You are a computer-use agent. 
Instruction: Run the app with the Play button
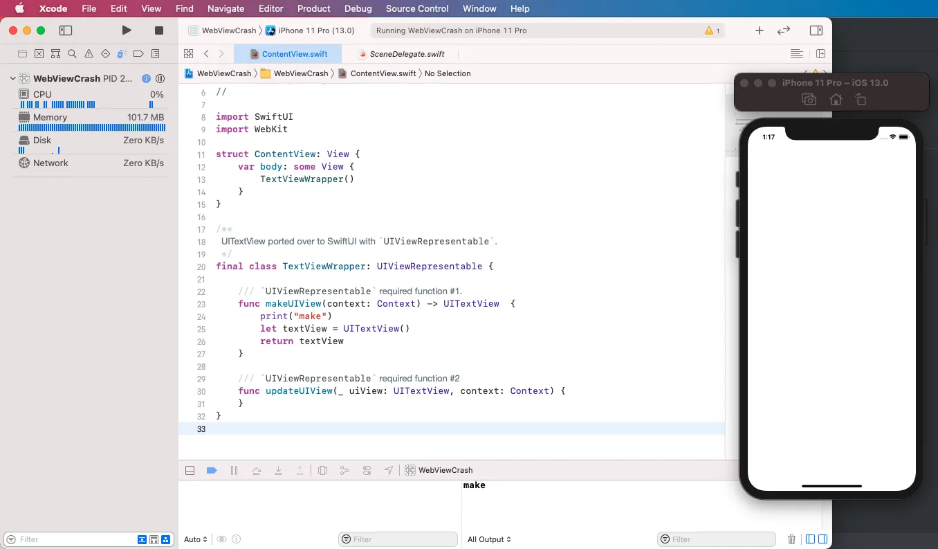coord(126,30)
